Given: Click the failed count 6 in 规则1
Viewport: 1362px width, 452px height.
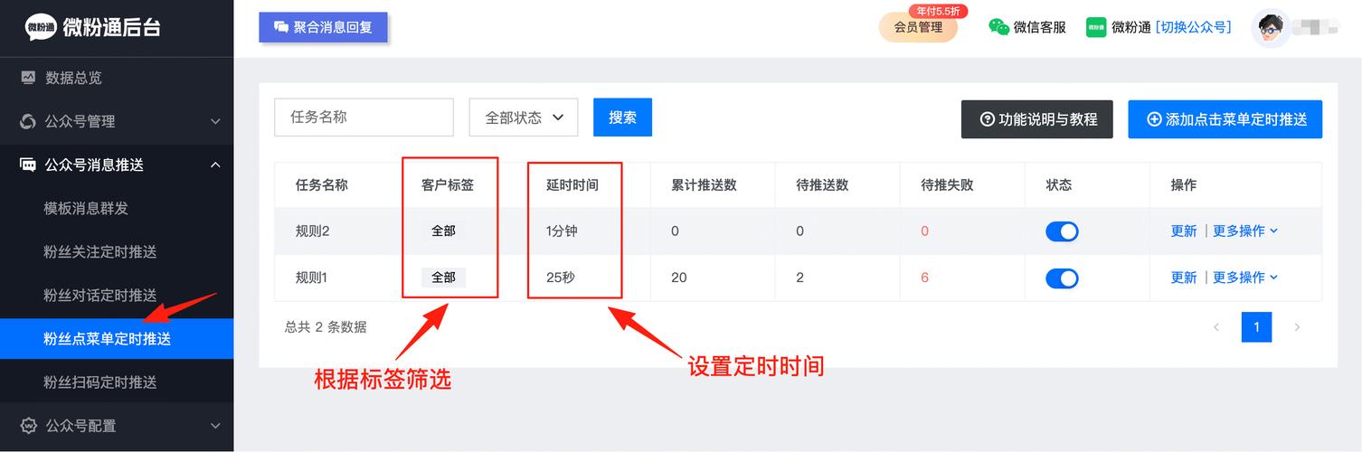Looking at the screenshot, I should point(924,278).
